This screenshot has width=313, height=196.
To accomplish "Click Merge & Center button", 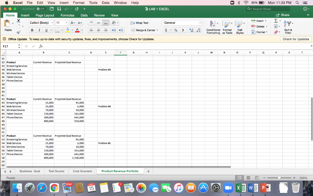I will 143,30.
